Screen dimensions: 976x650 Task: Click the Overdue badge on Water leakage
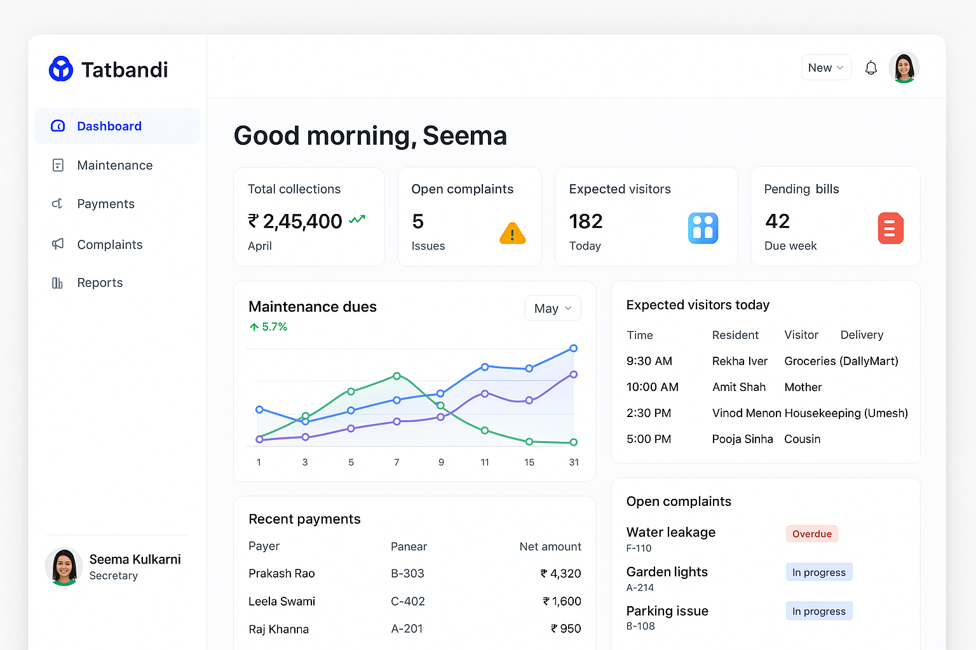coord(811,533)
